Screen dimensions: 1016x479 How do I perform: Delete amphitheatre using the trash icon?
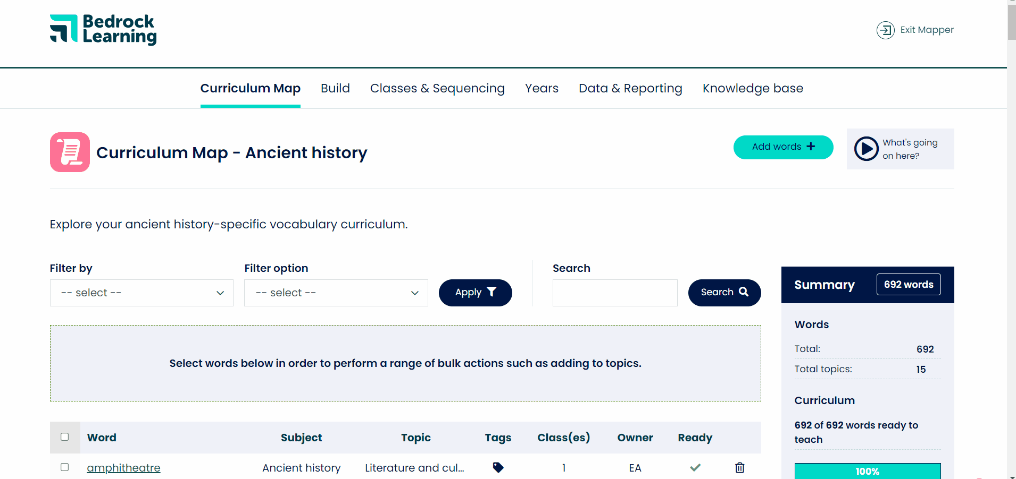click(739, 467)
